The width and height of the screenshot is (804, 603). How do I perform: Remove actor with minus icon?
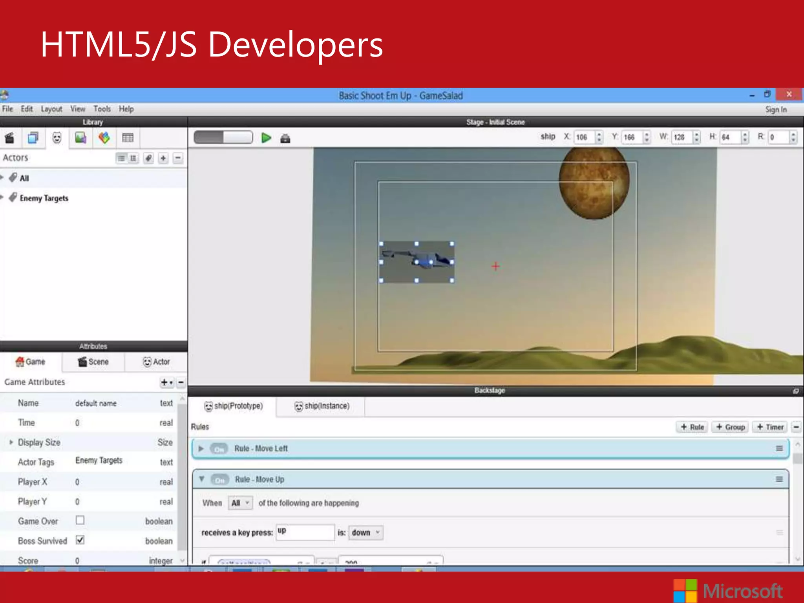178,158
